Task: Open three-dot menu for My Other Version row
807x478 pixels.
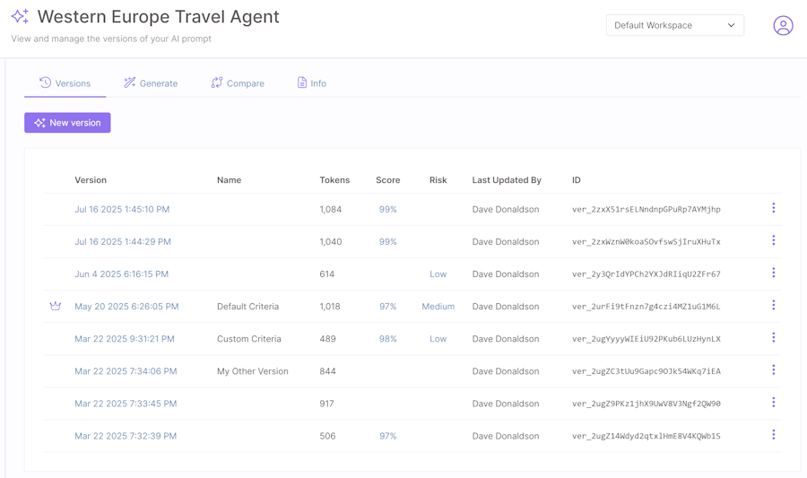Action: click(773, 370)
